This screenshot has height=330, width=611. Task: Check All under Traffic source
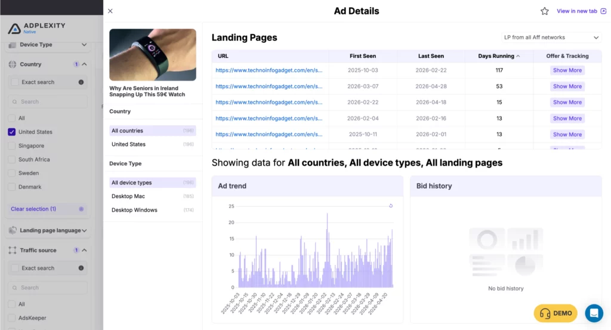click(x=12, y=304)
